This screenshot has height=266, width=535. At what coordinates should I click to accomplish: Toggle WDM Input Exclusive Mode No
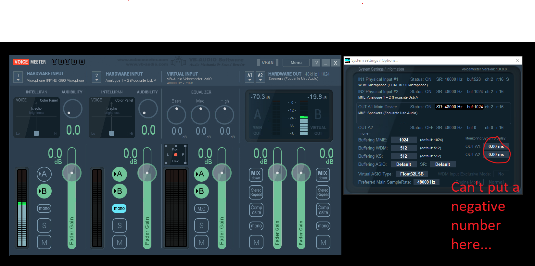tap(501, 174)
